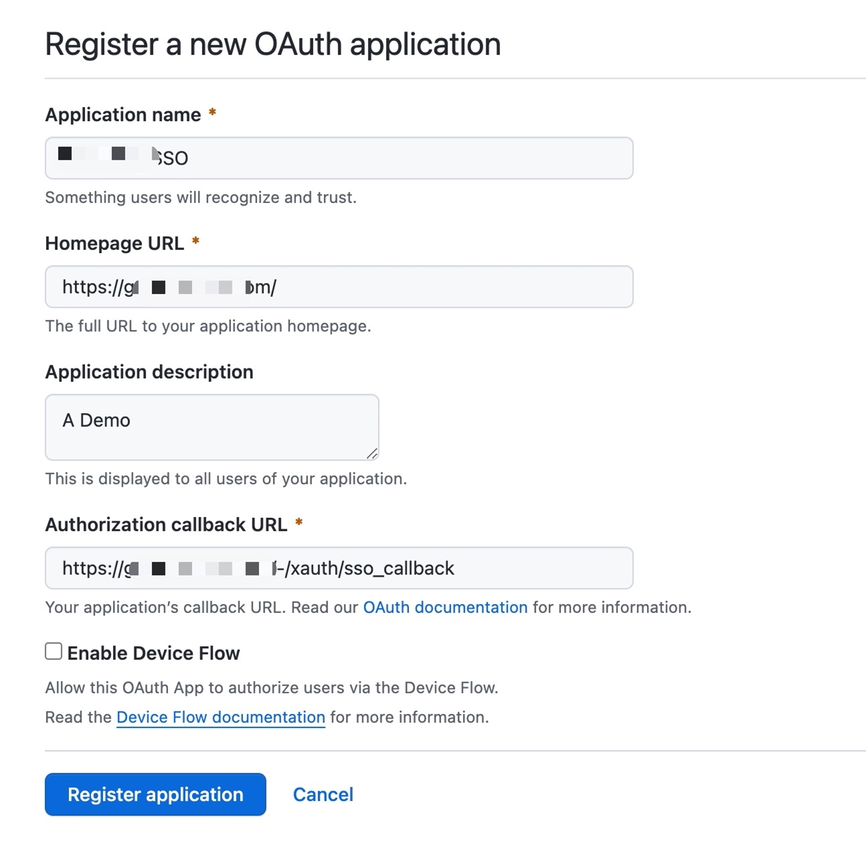Click the Homepage URL field label

(114, 243)
